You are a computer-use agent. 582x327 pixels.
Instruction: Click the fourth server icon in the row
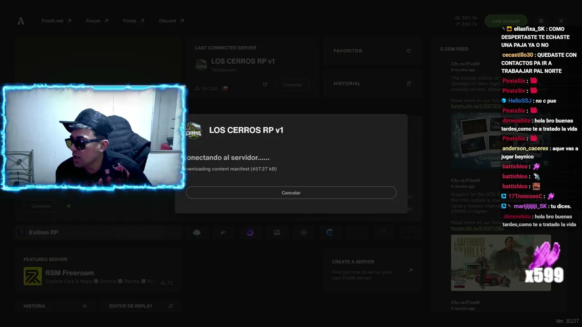coord(276,233)
